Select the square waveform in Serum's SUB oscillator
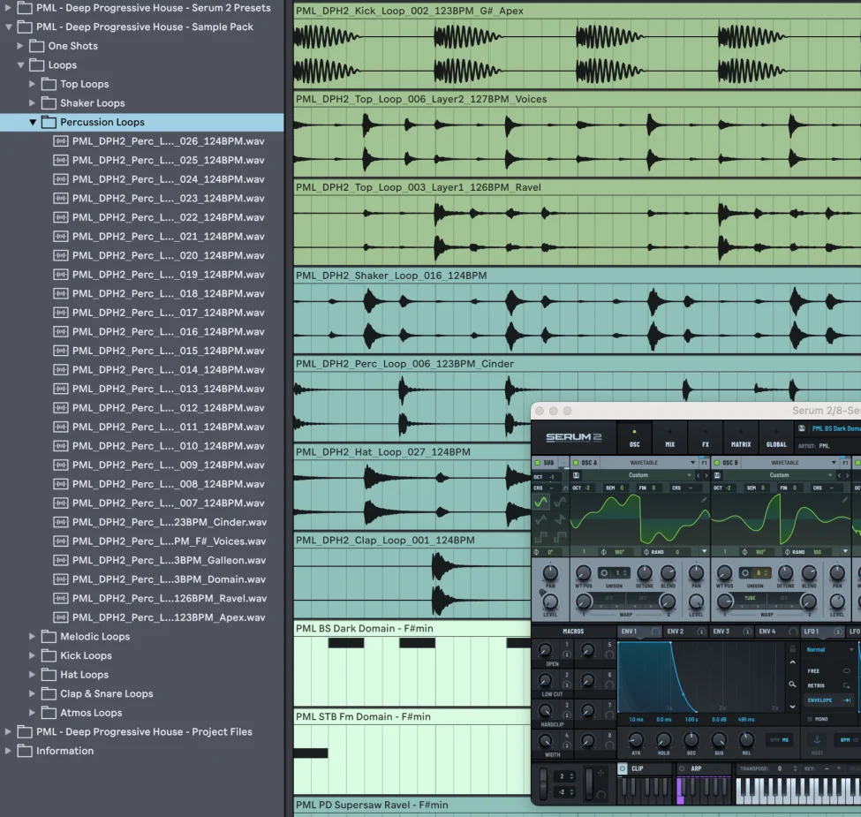 [x=540, y=536]
